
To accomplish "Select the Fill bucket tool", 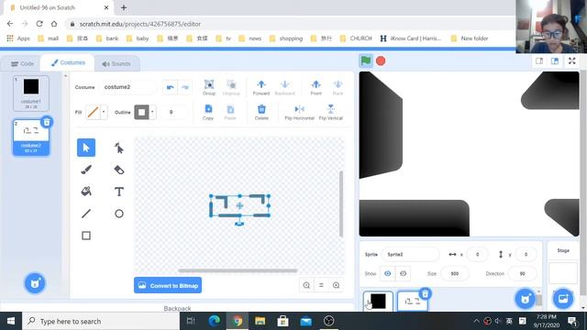I will pyautogui.click(x=86, y=192).
